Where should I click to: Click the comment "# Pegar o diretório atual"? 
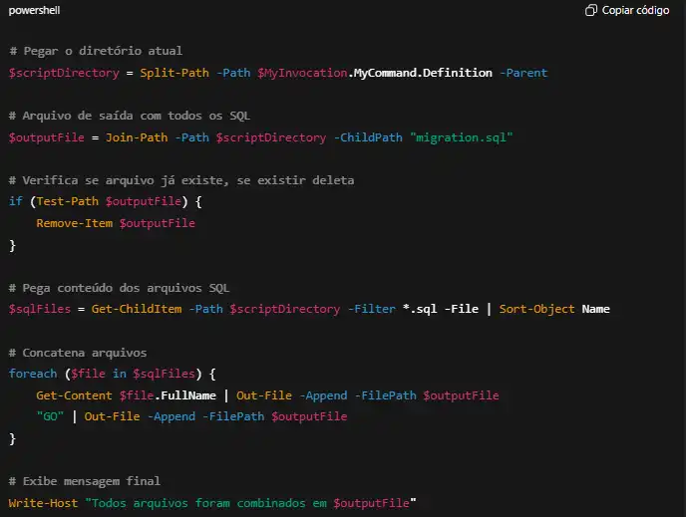pyautogui.click(x=96, y=51)
